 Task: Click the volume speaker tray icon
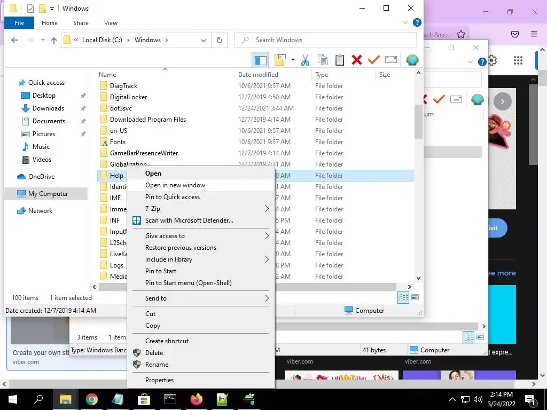(x=478, y=399)
